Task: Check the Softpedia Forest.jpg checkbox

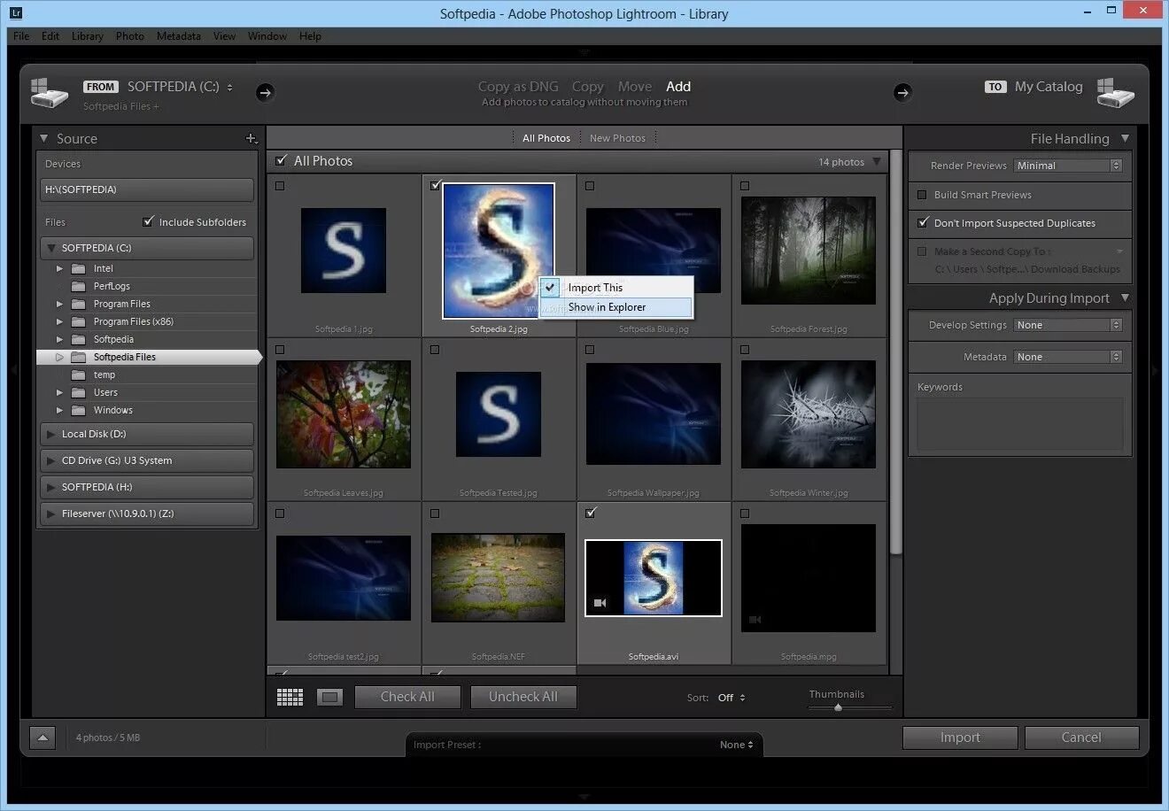Action: (745, 186)
